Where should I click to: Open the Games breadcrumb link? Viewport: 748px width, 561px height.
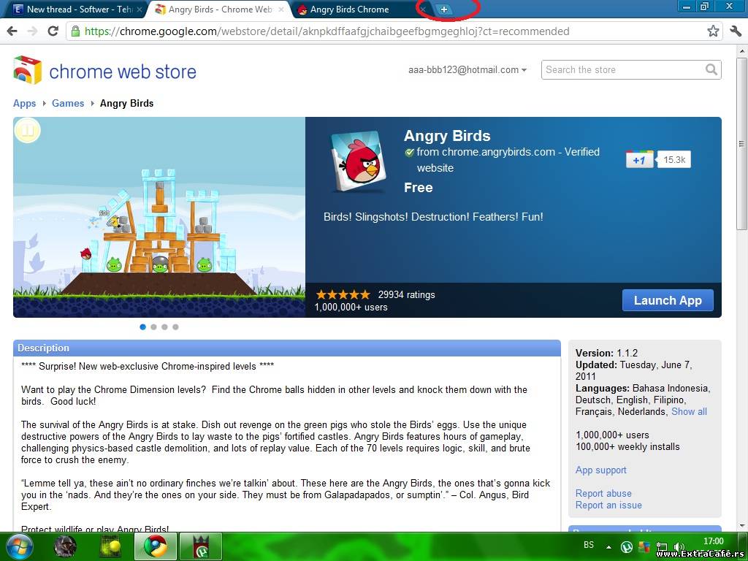click(x=68, y=104)
